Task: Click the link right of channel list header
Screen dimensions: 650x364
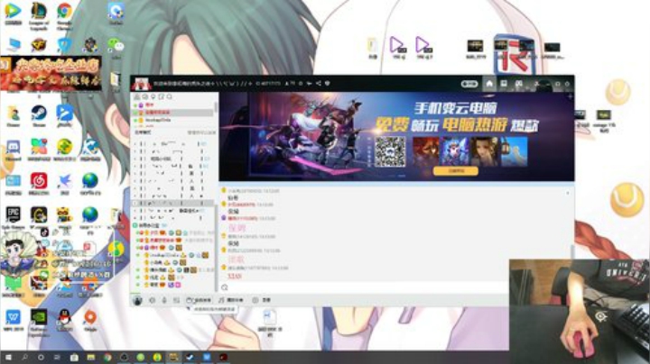Action: (201, 132)
